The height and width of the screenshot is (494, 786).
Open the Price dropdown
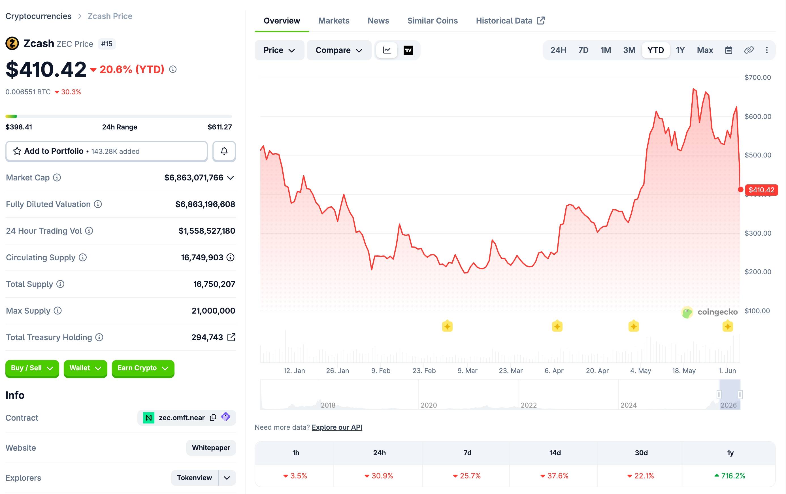tap(279, 50)
